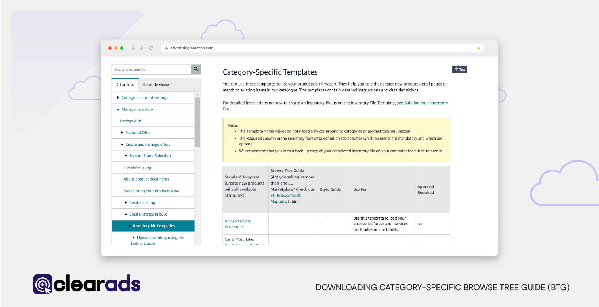This screenshot has width=599, height=307.
Task: Collapse the Manage inventory arrow
Action: point(118,110)
